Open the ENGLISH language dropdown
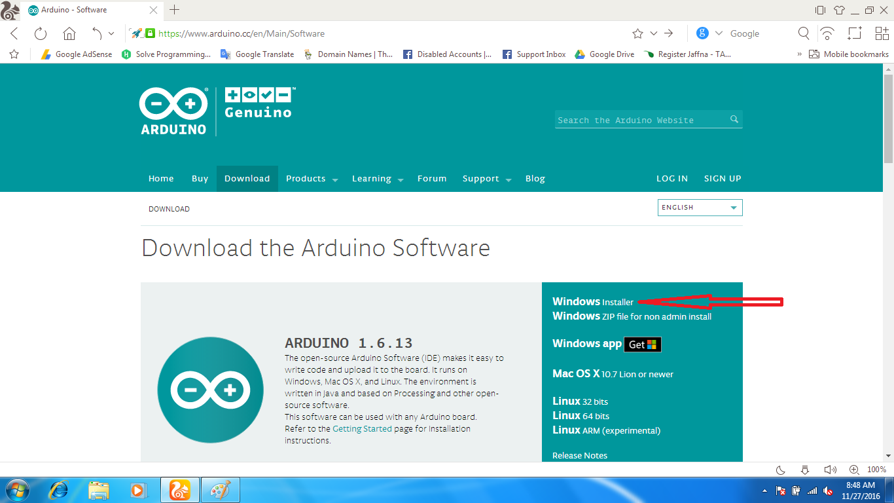Screen dimensions: 894x503 click(x=700, y=207)
